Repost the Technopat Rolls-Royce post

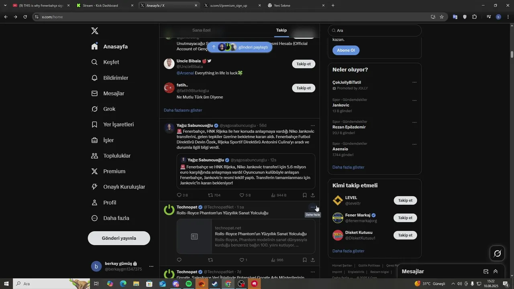(210, 260)
